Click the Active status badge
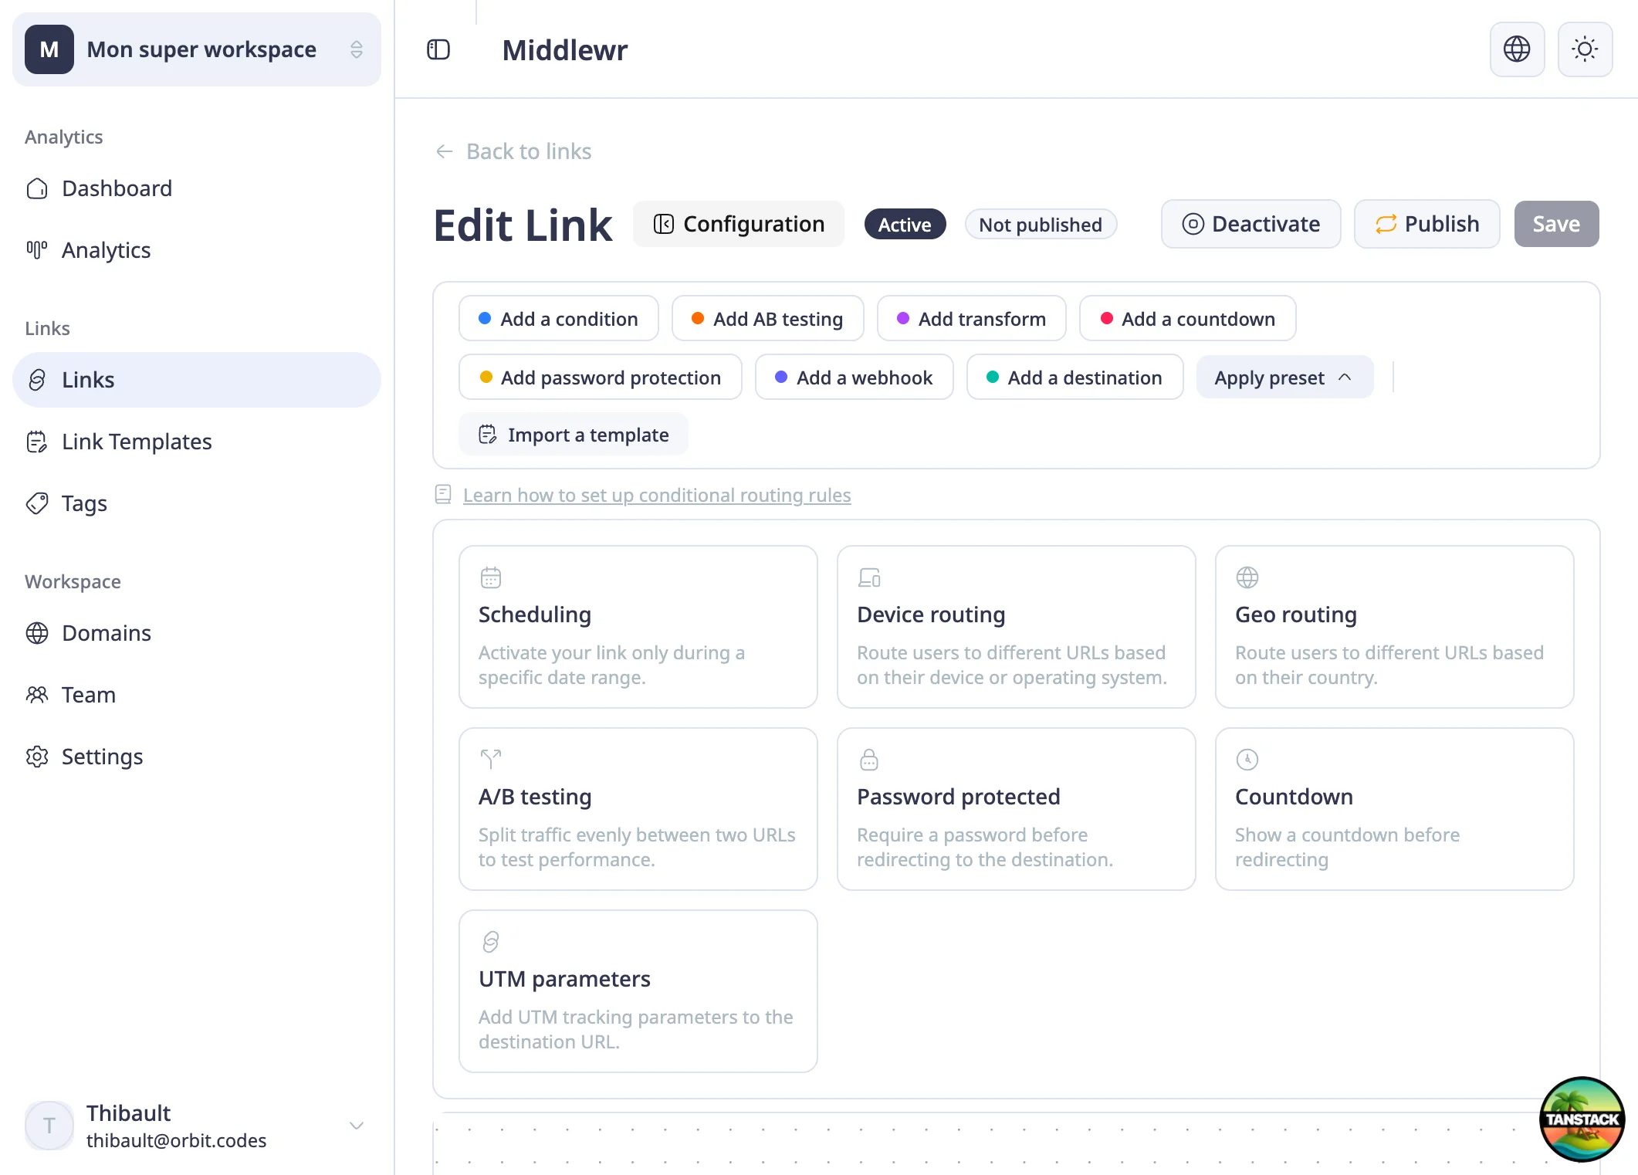The width and height of the screenshot is (1638, 1175). click(x=905, y=224)
